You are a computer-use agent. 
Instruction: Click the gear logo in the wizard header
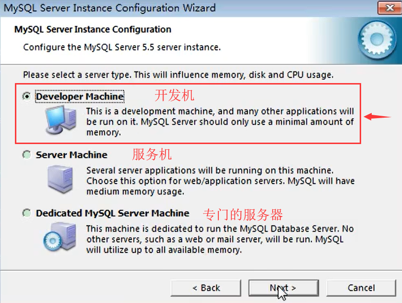coord(377,40)
